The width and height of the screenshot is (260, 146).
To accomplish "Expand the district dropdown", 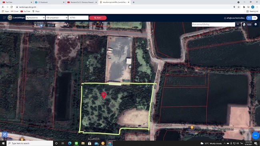I will (57, 18).
